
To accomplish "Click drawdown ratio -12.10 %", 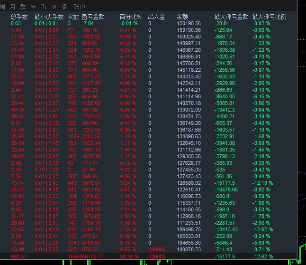I will 263,183.
